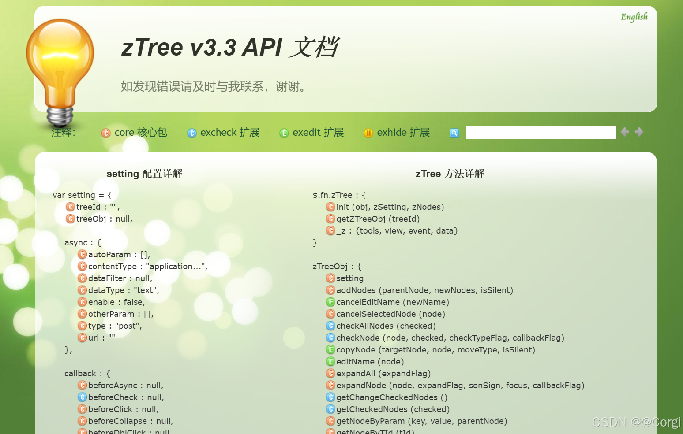Click the left arrow navigation icon
Screen dimensions: 683x434
(x=624, y=132)
